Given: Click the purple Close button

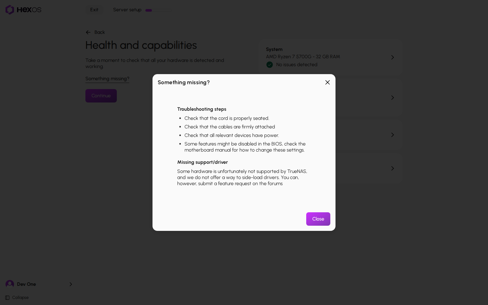Looking at the screenshot, I should pos(318,219).
